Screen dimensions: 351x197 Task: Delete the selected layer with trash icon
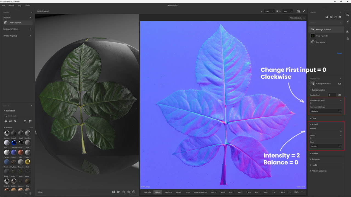pyautogui.click(x=340, y=17)
